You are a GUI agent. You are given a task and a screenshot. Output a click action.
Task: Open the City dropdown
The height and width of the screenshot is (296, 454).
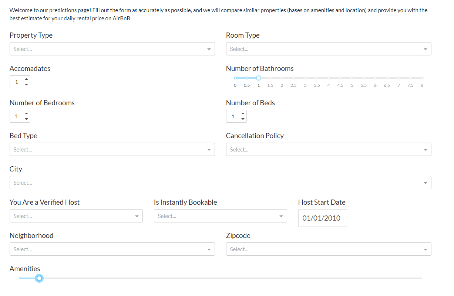coord(220,183)
